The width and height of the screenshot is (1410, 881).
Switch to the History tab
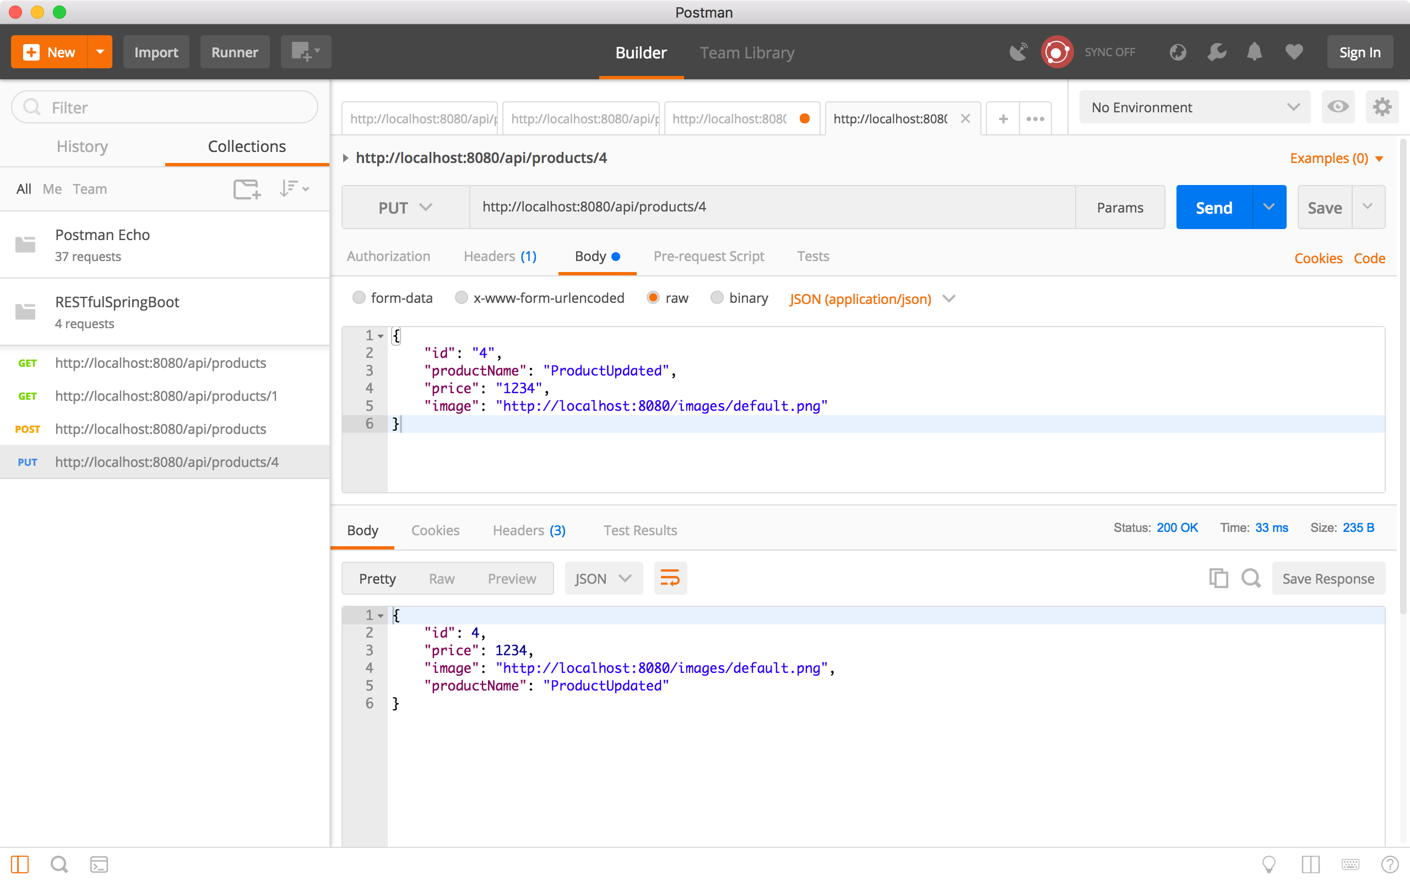[82, 146]
